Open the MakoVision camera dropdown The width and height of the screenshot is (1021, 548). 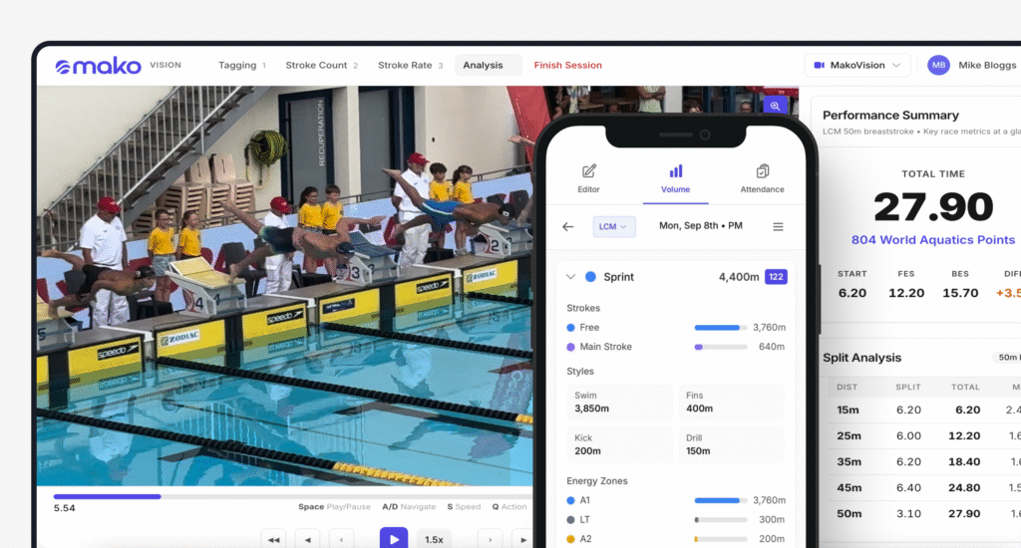pos(856,65)
